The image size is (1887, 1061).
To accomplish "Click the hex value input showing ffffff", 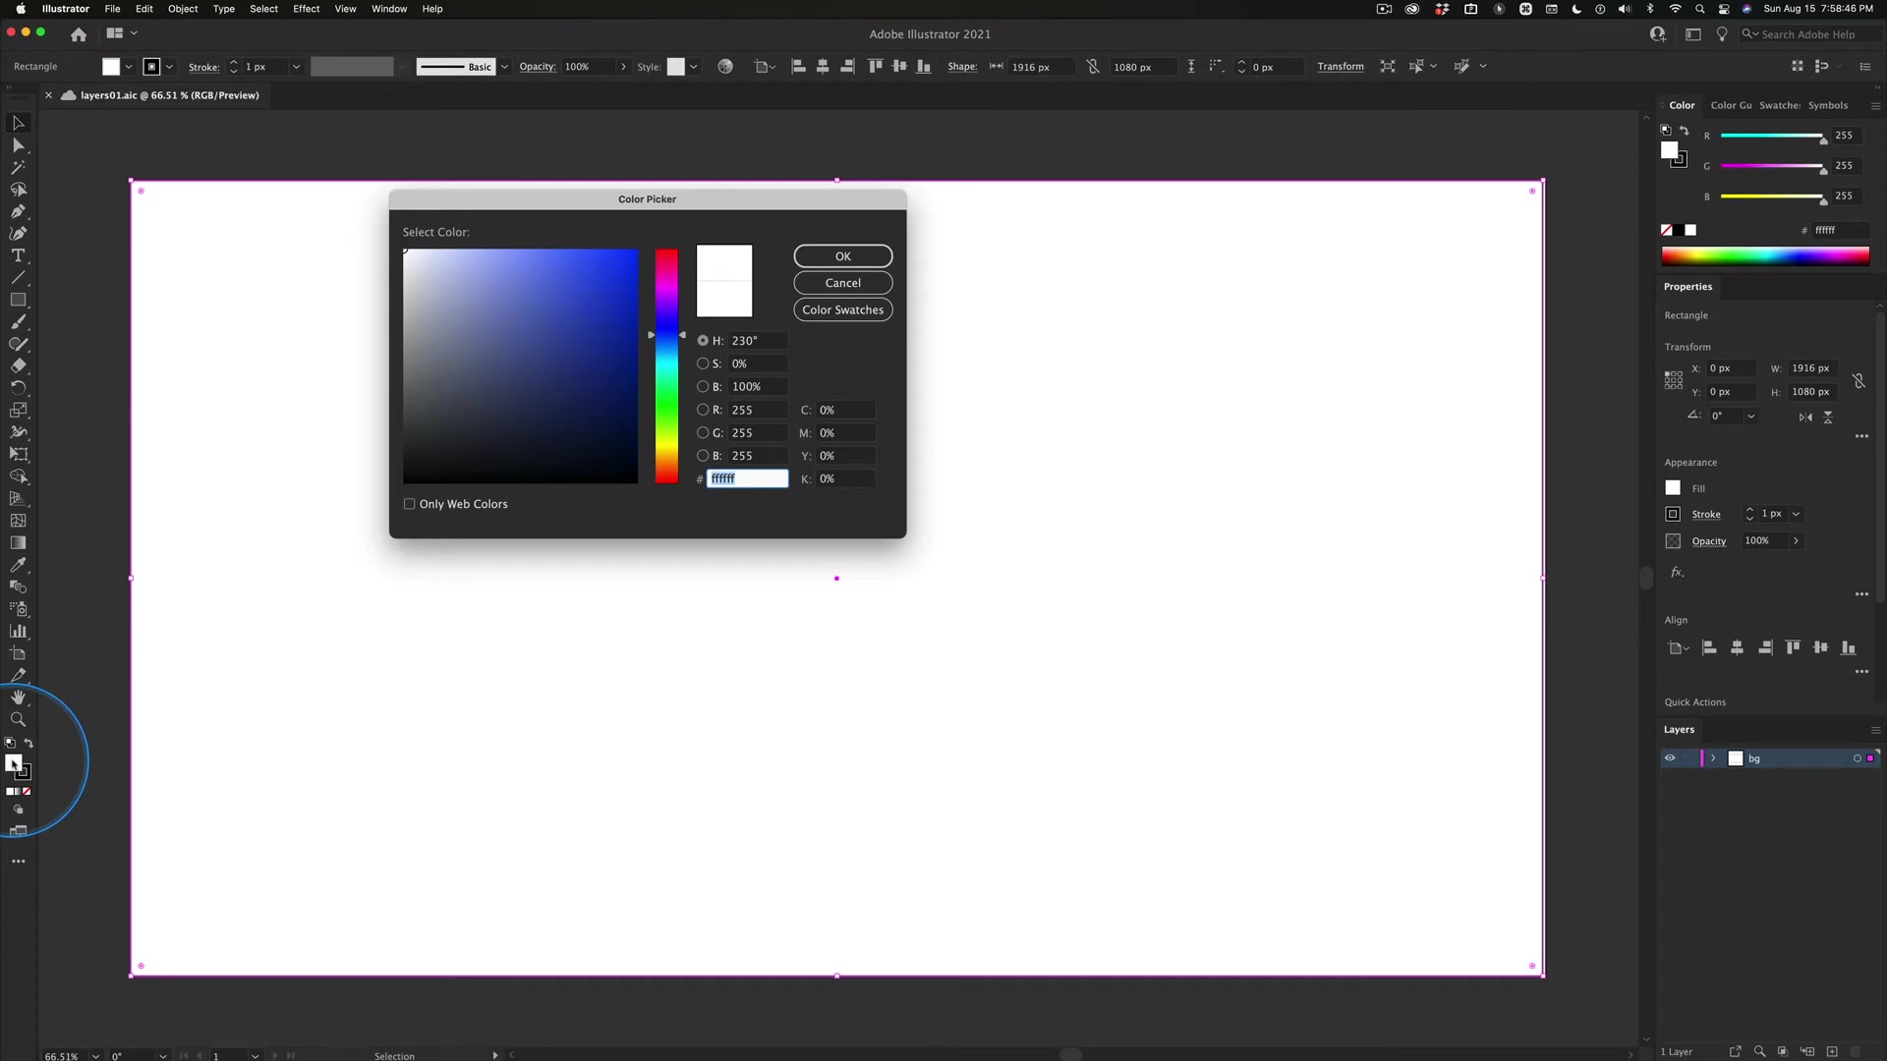I will [x=747, y=478].
